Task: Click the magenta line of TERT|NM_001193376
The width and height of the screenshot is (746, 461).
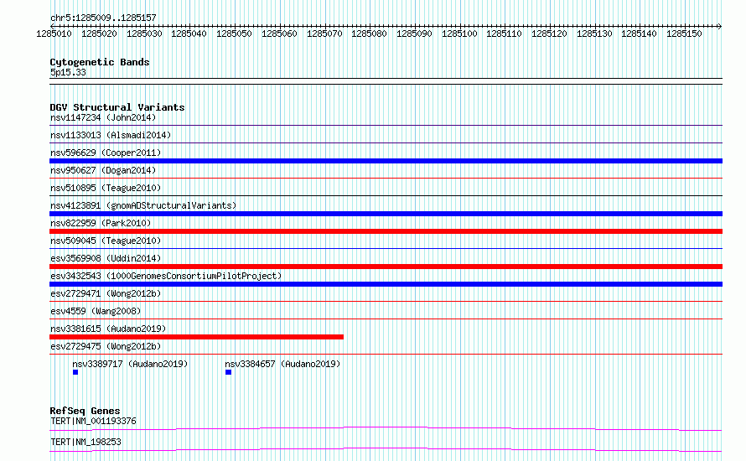Action: tap(386, 428)
